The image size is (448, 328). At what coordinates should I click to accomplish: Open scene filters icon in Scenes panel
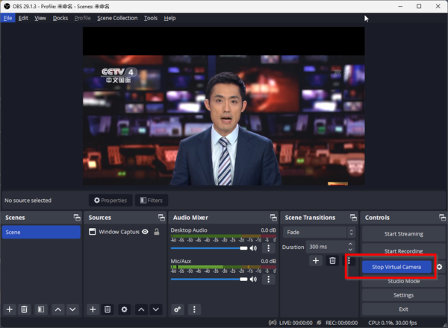pyautogui.click(x=41, y=309)
